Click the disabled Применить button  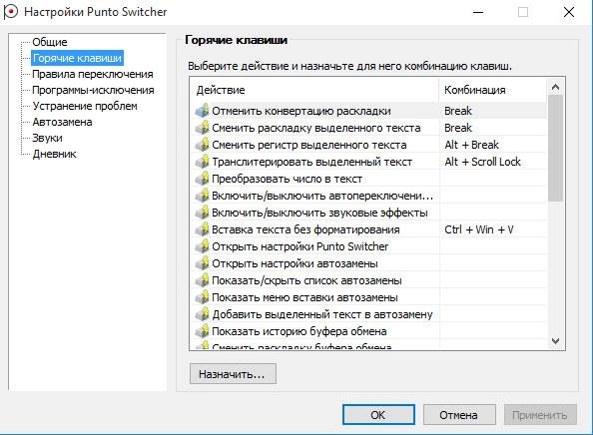tap(540, 415)
